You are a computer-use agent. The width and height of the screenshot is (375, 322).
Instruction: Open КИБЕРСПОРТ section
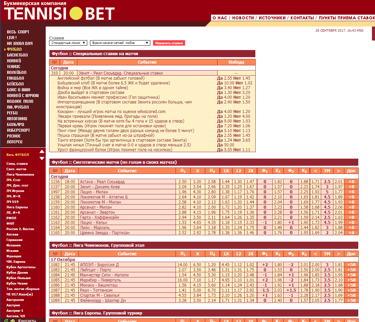(x=18, y=130)
